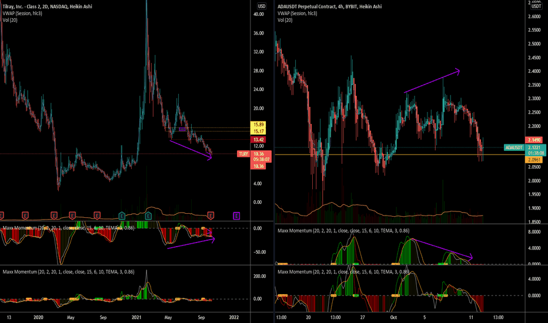Click the 01:38:08 countdown on ADAUSDT axis

[536, 153]
